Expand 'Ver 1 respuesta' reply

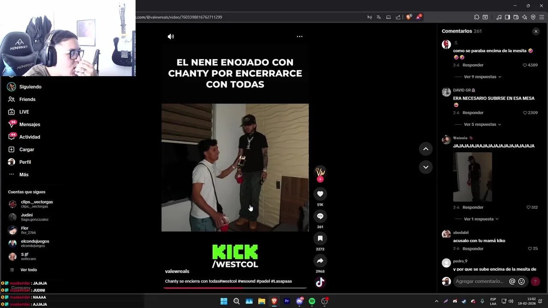481,219
